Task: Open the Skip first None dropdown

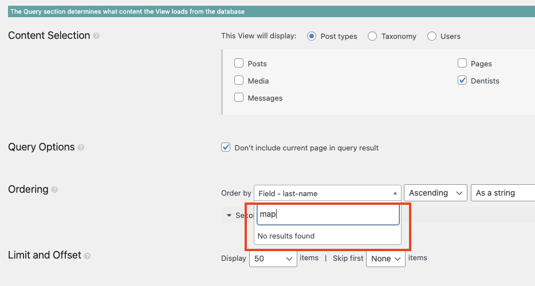Action: [x=385, y=259]
